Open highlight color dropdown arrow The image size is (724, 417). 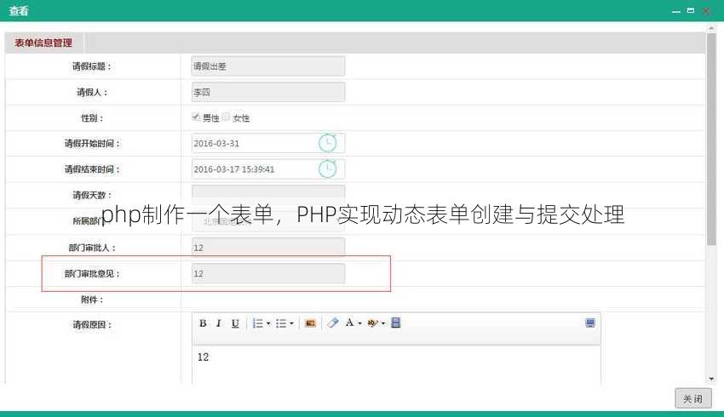click(x=383, y=323)
